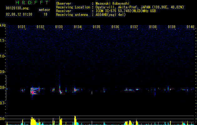Click the 0.9 kHz axis label
This screenshot has height=125, width=197.
[3, 72]
